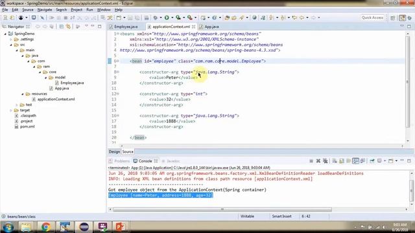415x233 pixels.
Task: Close the applicationContext.xml tab
Action: [x=193, y=27]
